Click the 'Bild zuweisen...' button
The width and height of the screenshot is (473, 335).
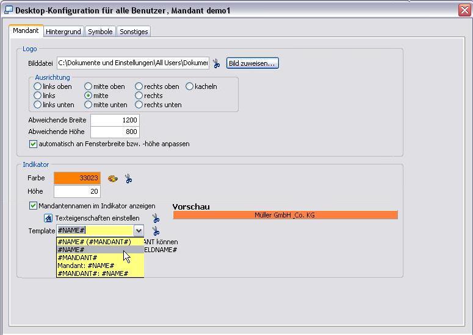click(x=252, y=63)
